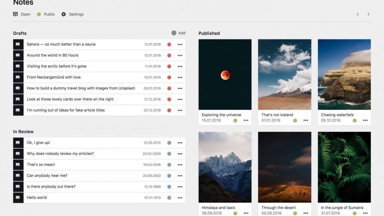The height and width of the screenshot is (216, 384).
Task: Go to next page with right chevron
Action: point(369,14)
